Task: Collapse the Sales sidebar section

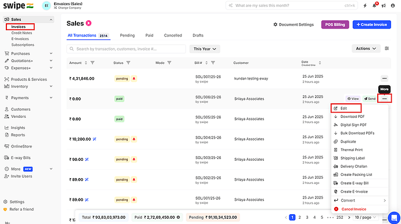Action: (51, 20)
